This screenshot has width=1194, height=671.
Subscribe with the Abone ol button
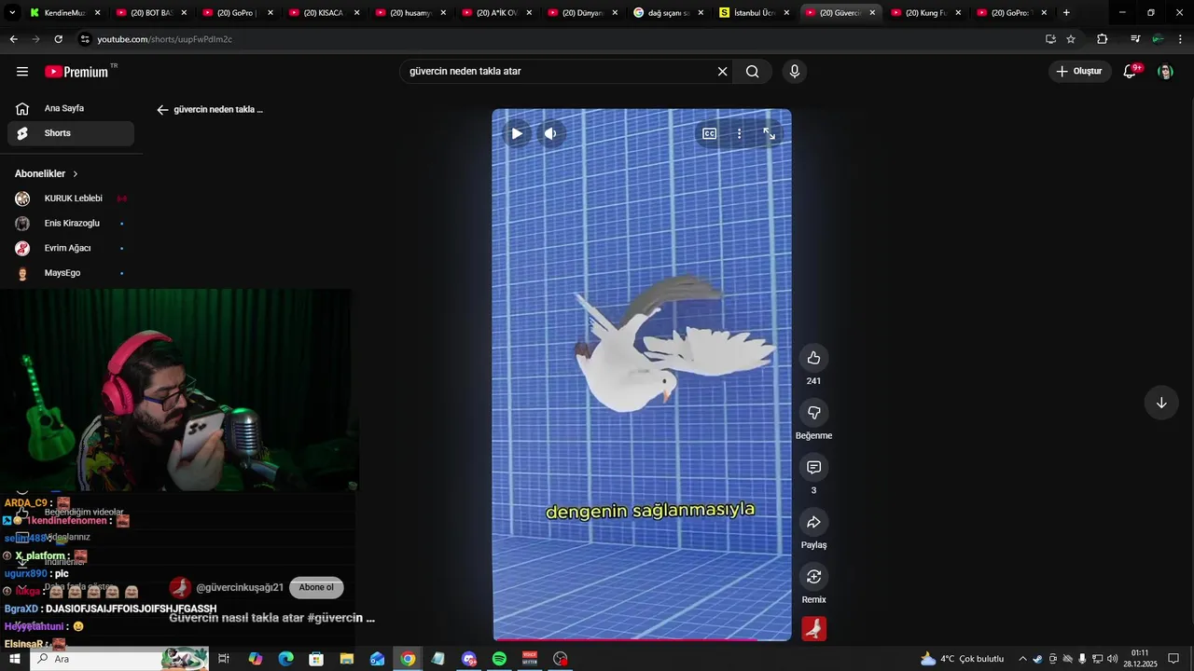(316, 588)
